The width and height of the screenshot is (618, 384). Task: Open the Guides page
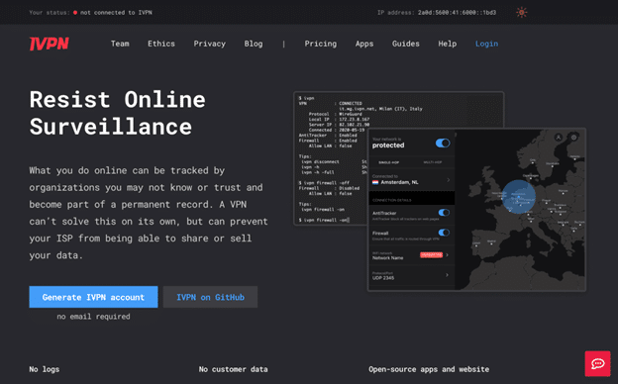(x=406, y=44)
